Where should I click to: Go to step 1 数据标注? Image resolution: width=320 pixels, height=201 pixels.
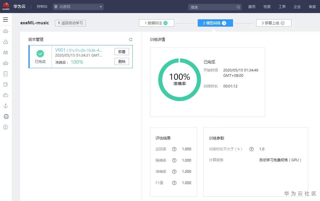[x=156, y=23]
